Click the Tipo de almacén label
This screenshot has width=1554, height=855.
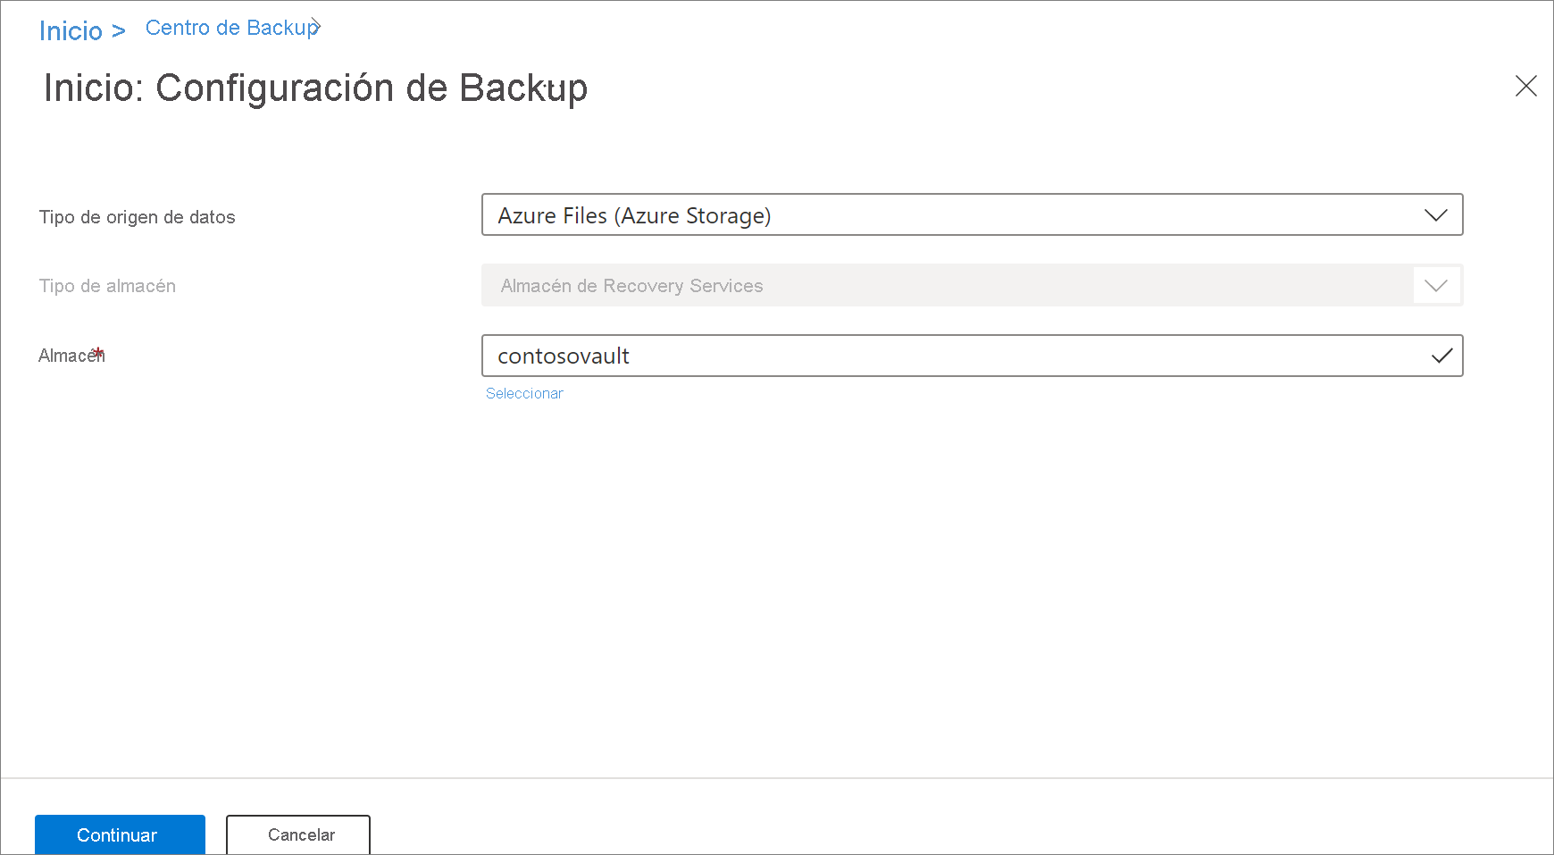107,286
